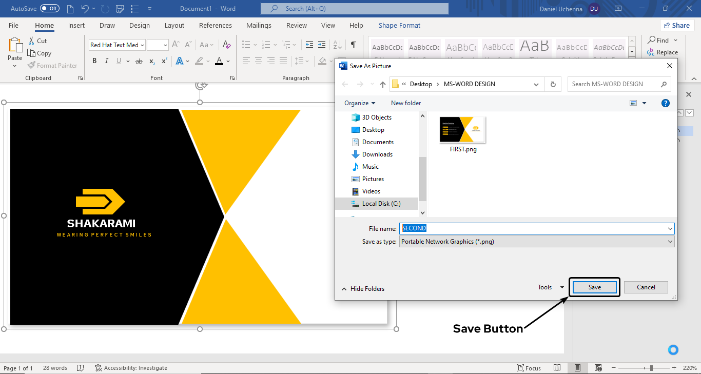
Task: Click the Show/Hide paragraph marks icon
Action: tap(354, 45)
